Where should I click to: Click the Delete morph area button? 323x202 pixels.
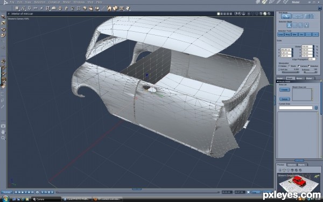284,99
